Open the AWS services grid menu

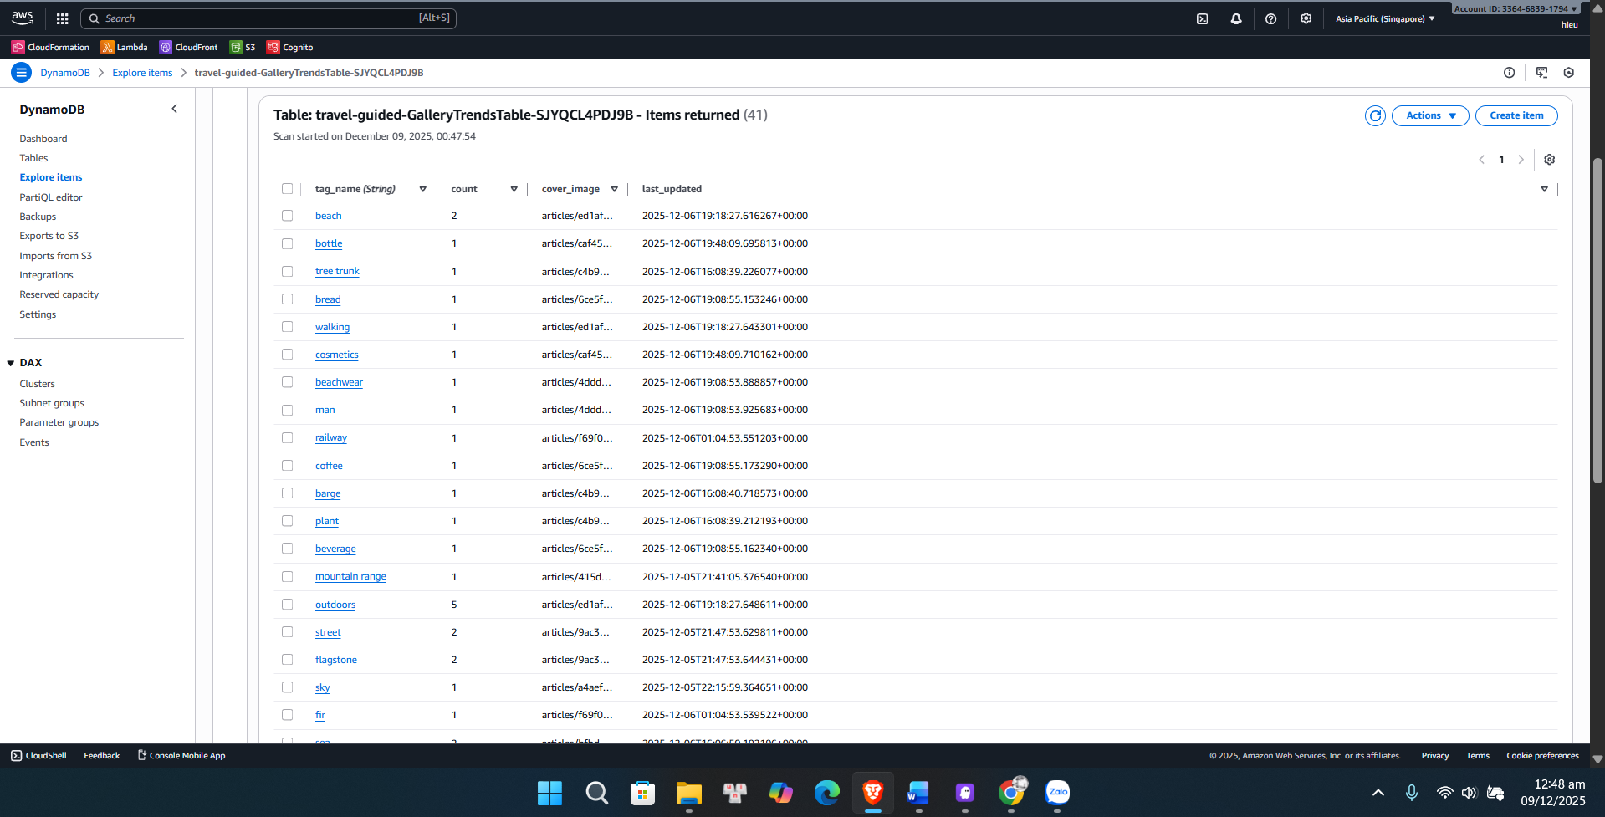pyautogui.click(x=62, y=18)
